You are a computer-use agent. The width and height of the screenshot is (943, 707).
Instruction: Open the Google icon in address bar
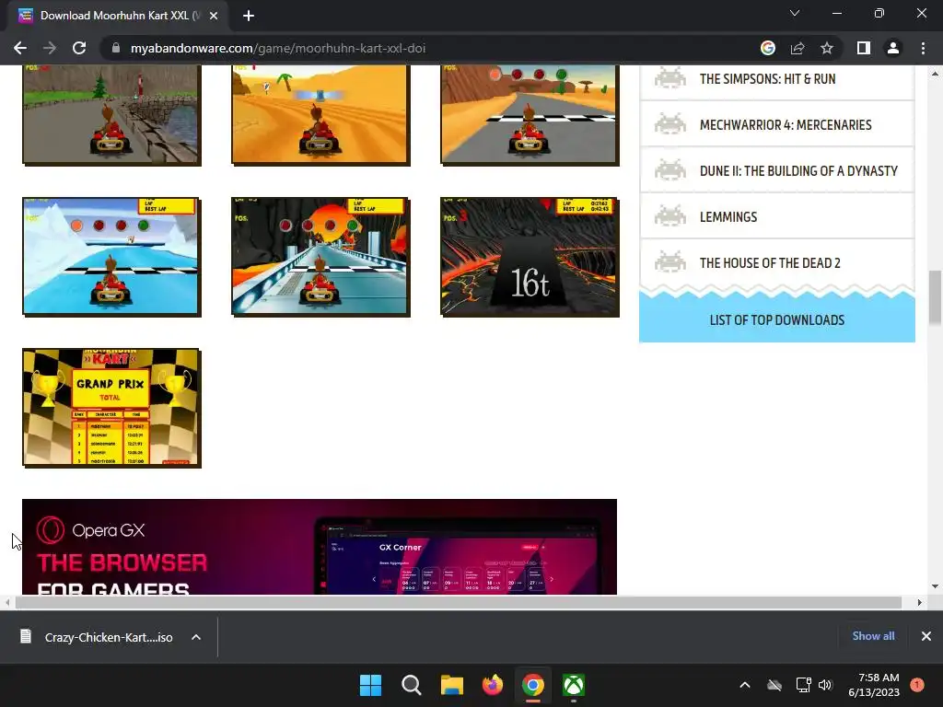[x=767, y=48]
